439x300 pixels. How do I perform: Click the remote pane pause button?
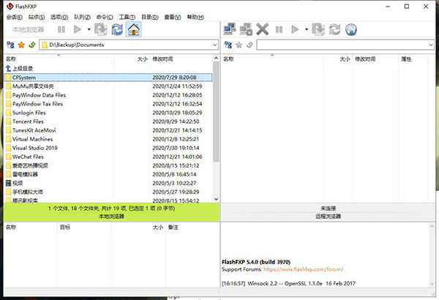(279, 29)
